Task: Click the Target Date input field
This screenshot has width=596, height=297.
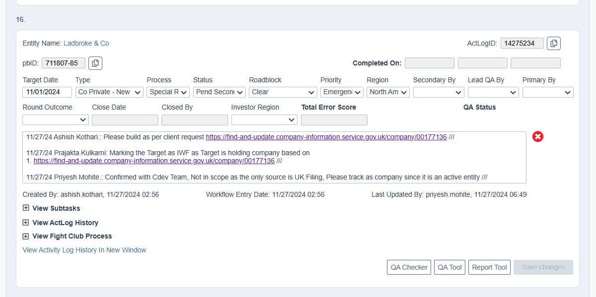Action: pyautogui.click(x=47, y=92)
